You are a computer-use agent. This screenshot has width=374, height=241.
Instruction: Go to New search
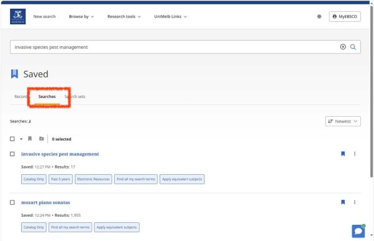point(44,16)
